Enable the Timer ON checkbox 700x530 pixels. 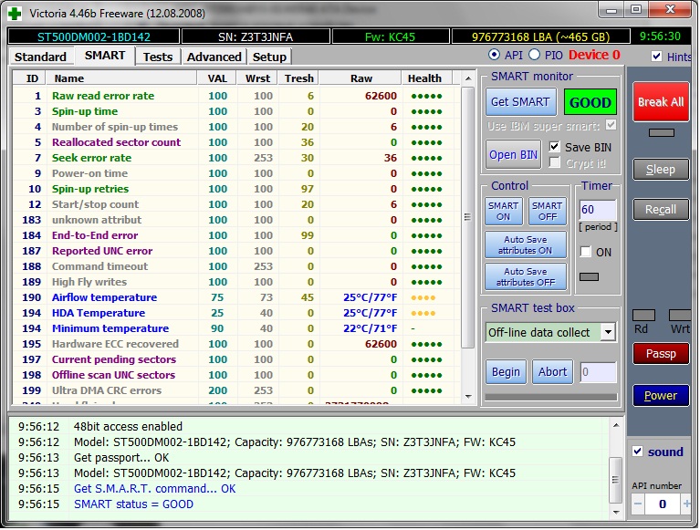point(585,252)
